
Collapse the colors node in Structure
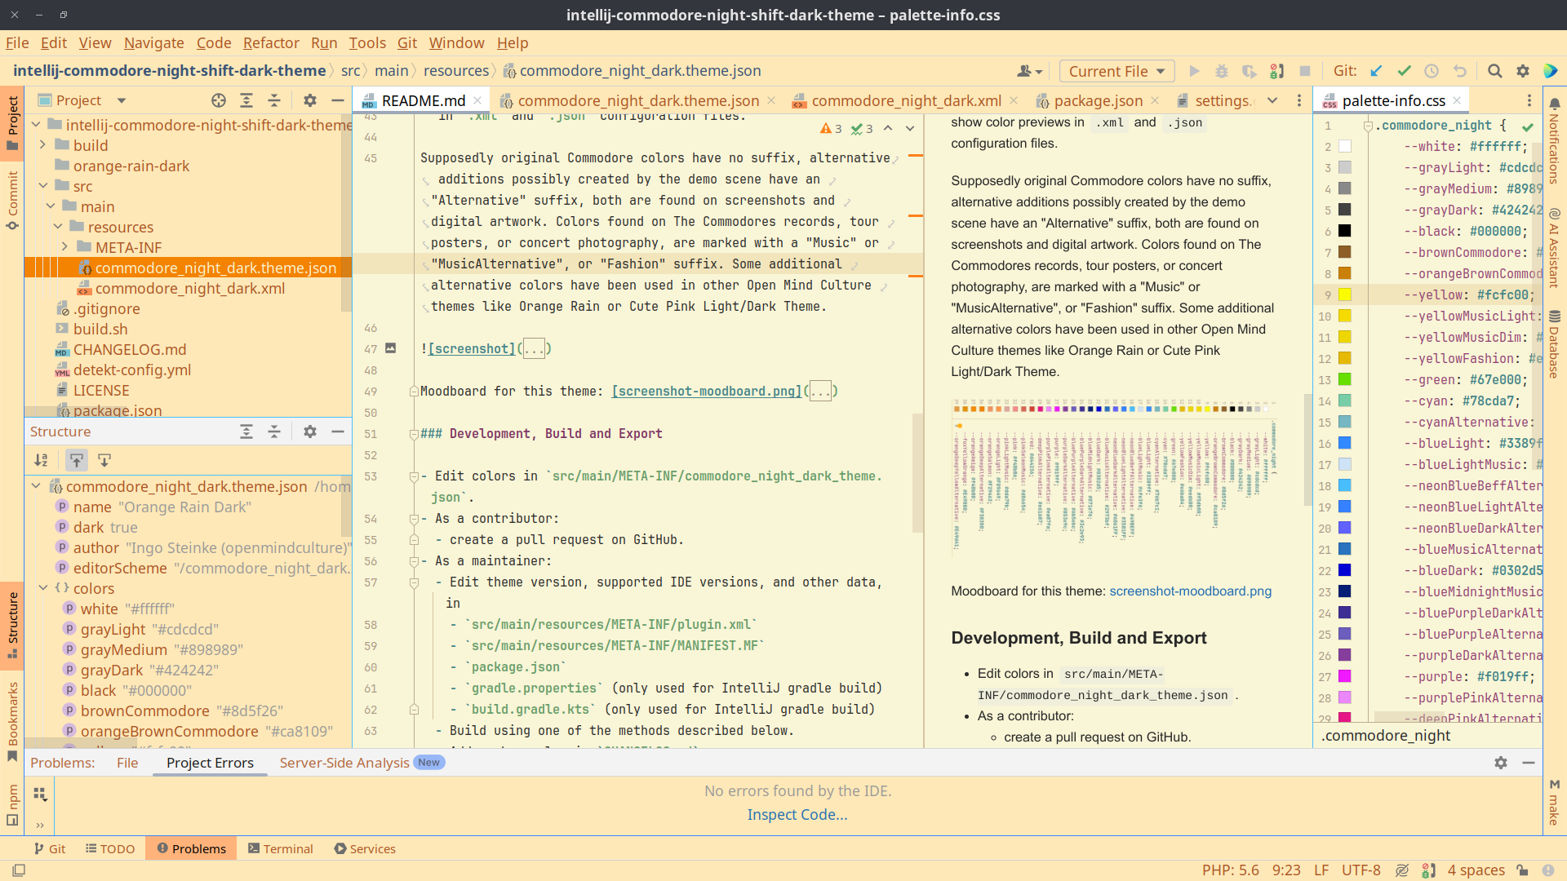click(x=43, y=588)
